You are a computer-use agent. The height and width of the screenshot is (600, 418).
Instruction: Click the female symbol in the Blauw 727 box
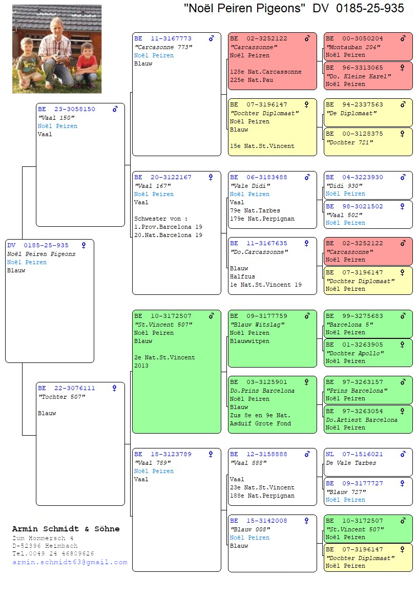coord(403,483)
